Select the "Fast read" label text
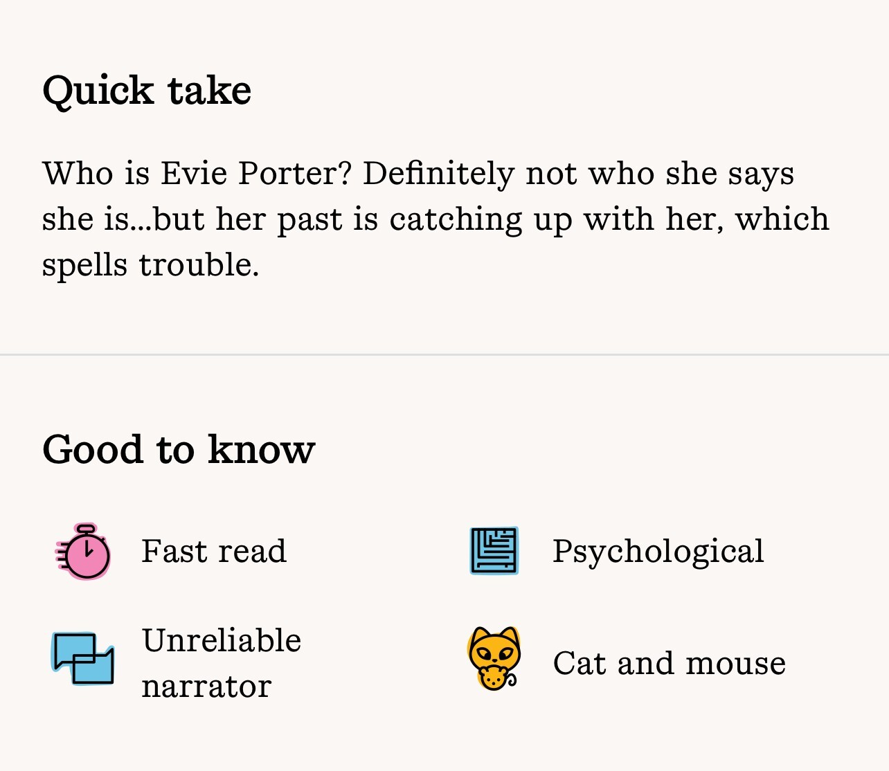 point(214,552)
